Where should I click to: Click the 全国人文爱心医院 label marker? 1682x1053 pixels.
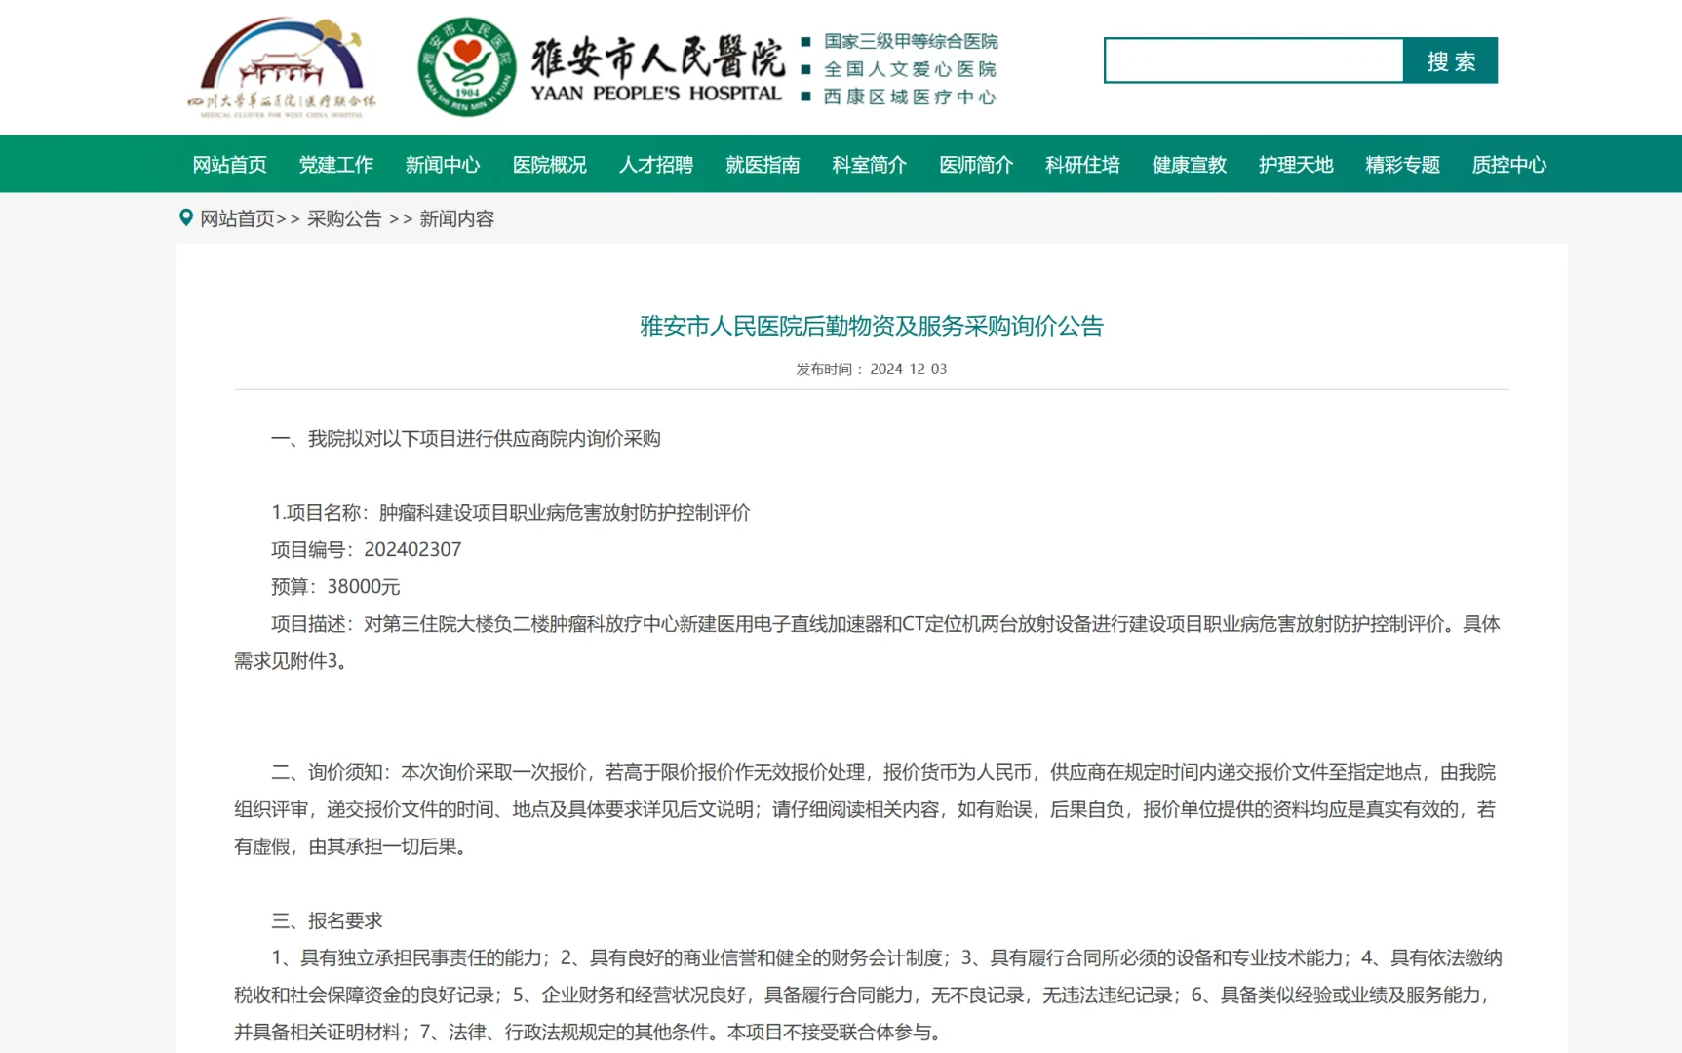coord(805,69)
